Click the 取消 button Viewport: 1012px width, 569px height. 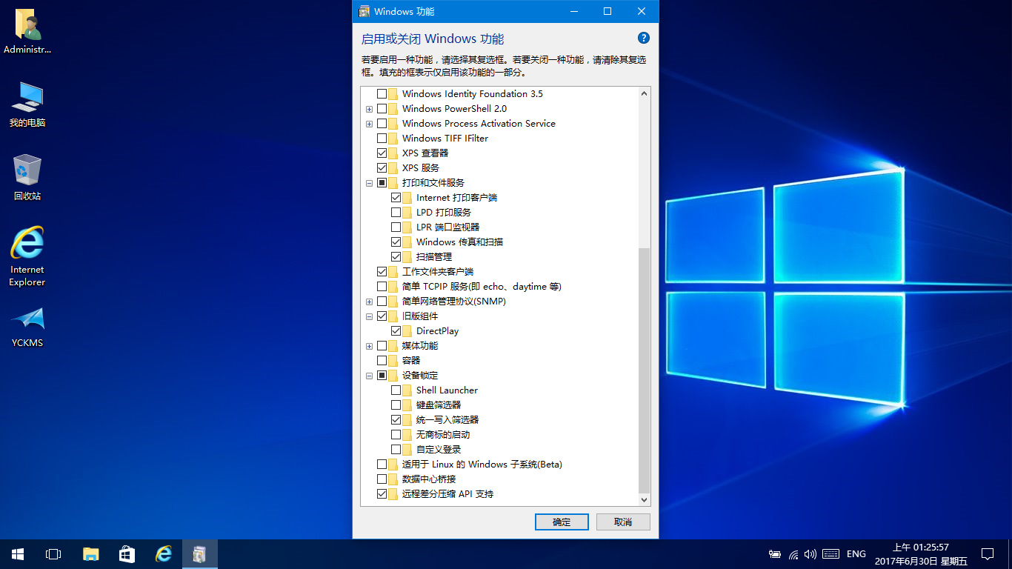tap(623, 522)
